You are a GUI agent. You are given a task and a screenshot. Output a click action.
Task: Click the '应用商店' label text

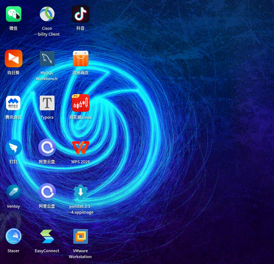tap(80, 73)
